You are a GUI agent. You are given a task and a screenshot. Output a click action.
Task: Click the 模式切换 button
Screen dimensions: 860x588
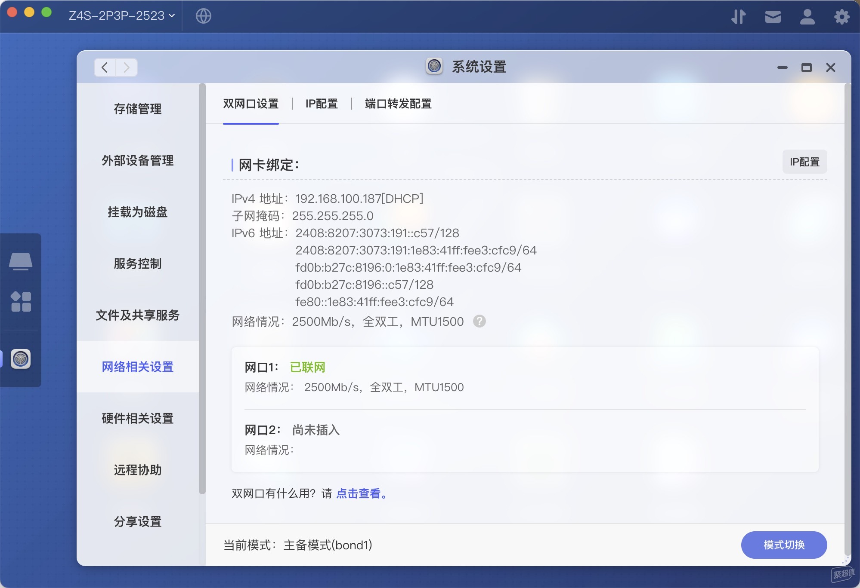pyautogui.click(x=784, y=545)
